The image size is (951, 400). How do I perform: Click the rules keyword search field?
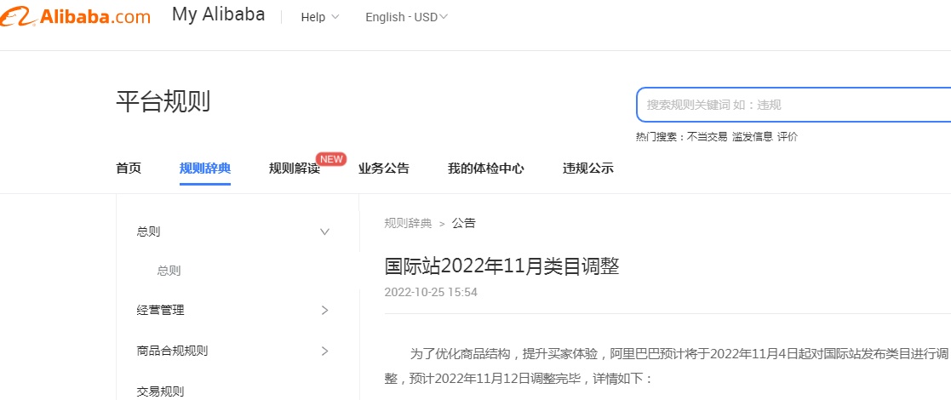[792, 105]
